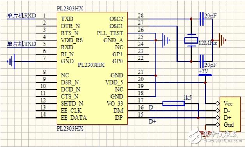Select the PLL_TEST pin label
The width and height of the screenshot is (245, 147).
pyautogui.click(x=110, y=33)
